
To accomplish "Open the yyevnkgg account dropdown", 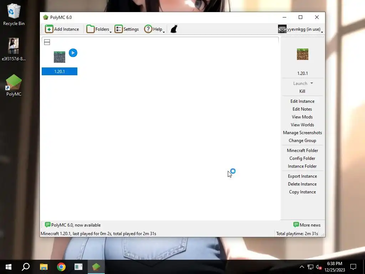I will [300, 29].
